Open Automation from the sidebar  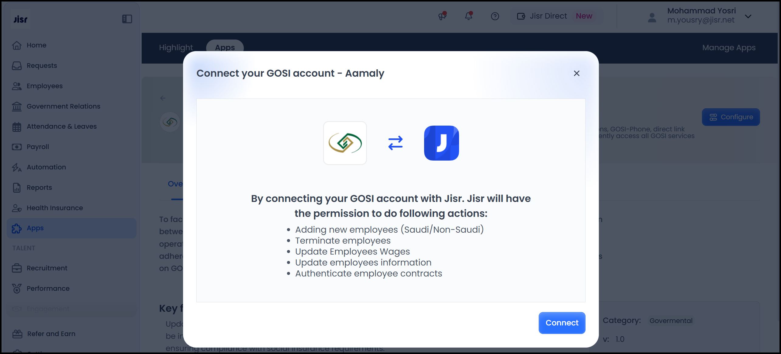[46, 167]
